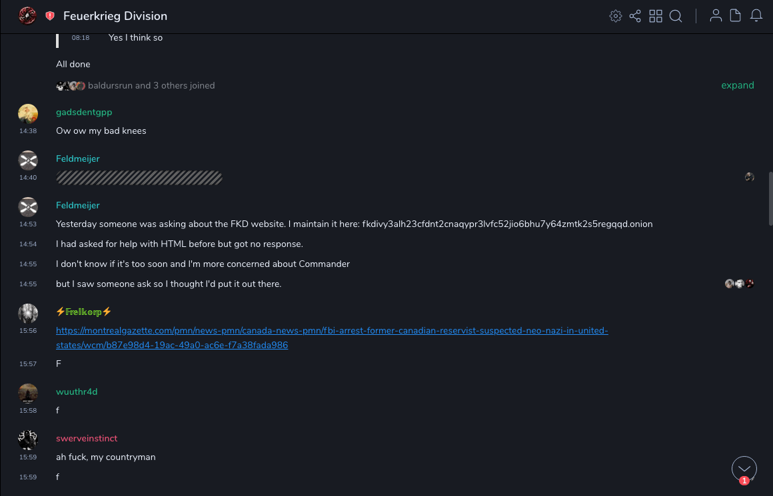This screenshot has width=773, height=496.
Task: Click the gadsdentgpp username
Action: [x=84, y=112]
